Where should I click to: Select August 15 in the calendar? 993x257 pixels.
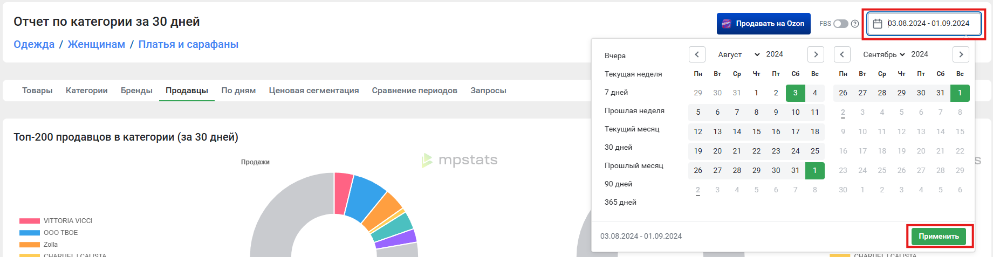[x=756, y=131]
